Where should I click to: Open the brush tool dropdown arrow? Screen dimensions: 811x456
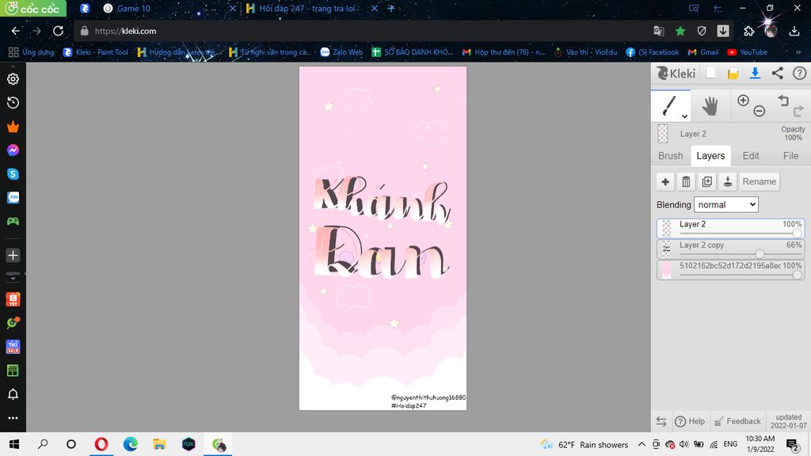point(684,116)
